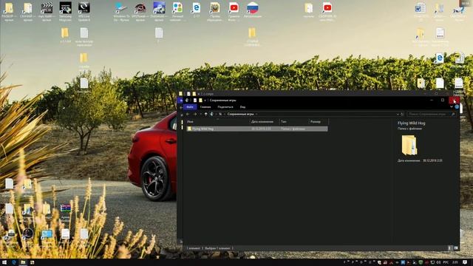
Task: Open the Файл tab in Explorer ribbon
Action: [x=190, y=107]
